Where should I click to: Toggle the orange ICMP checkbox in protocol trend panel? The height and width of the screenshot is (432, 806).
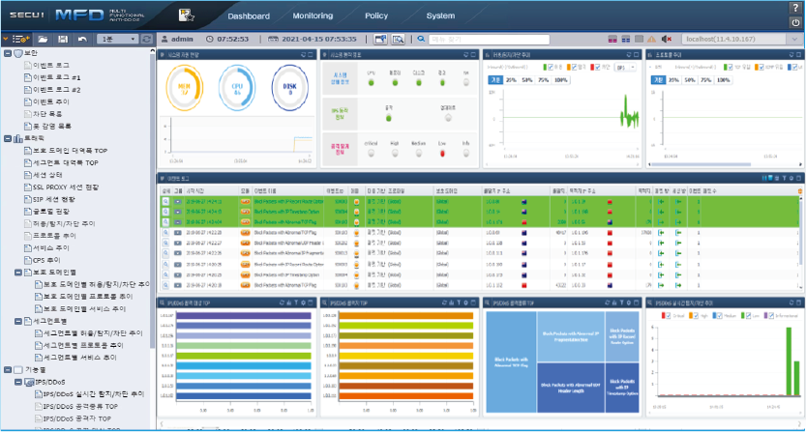pyautogui.click(x=760, y=68)
